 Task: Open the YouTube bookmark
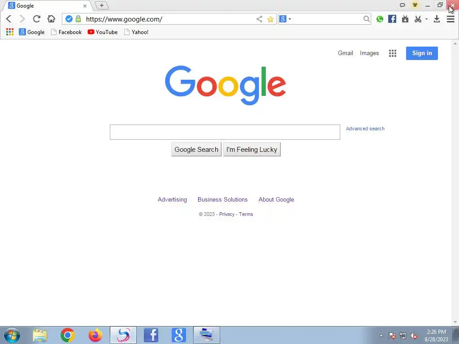[103, 32]
